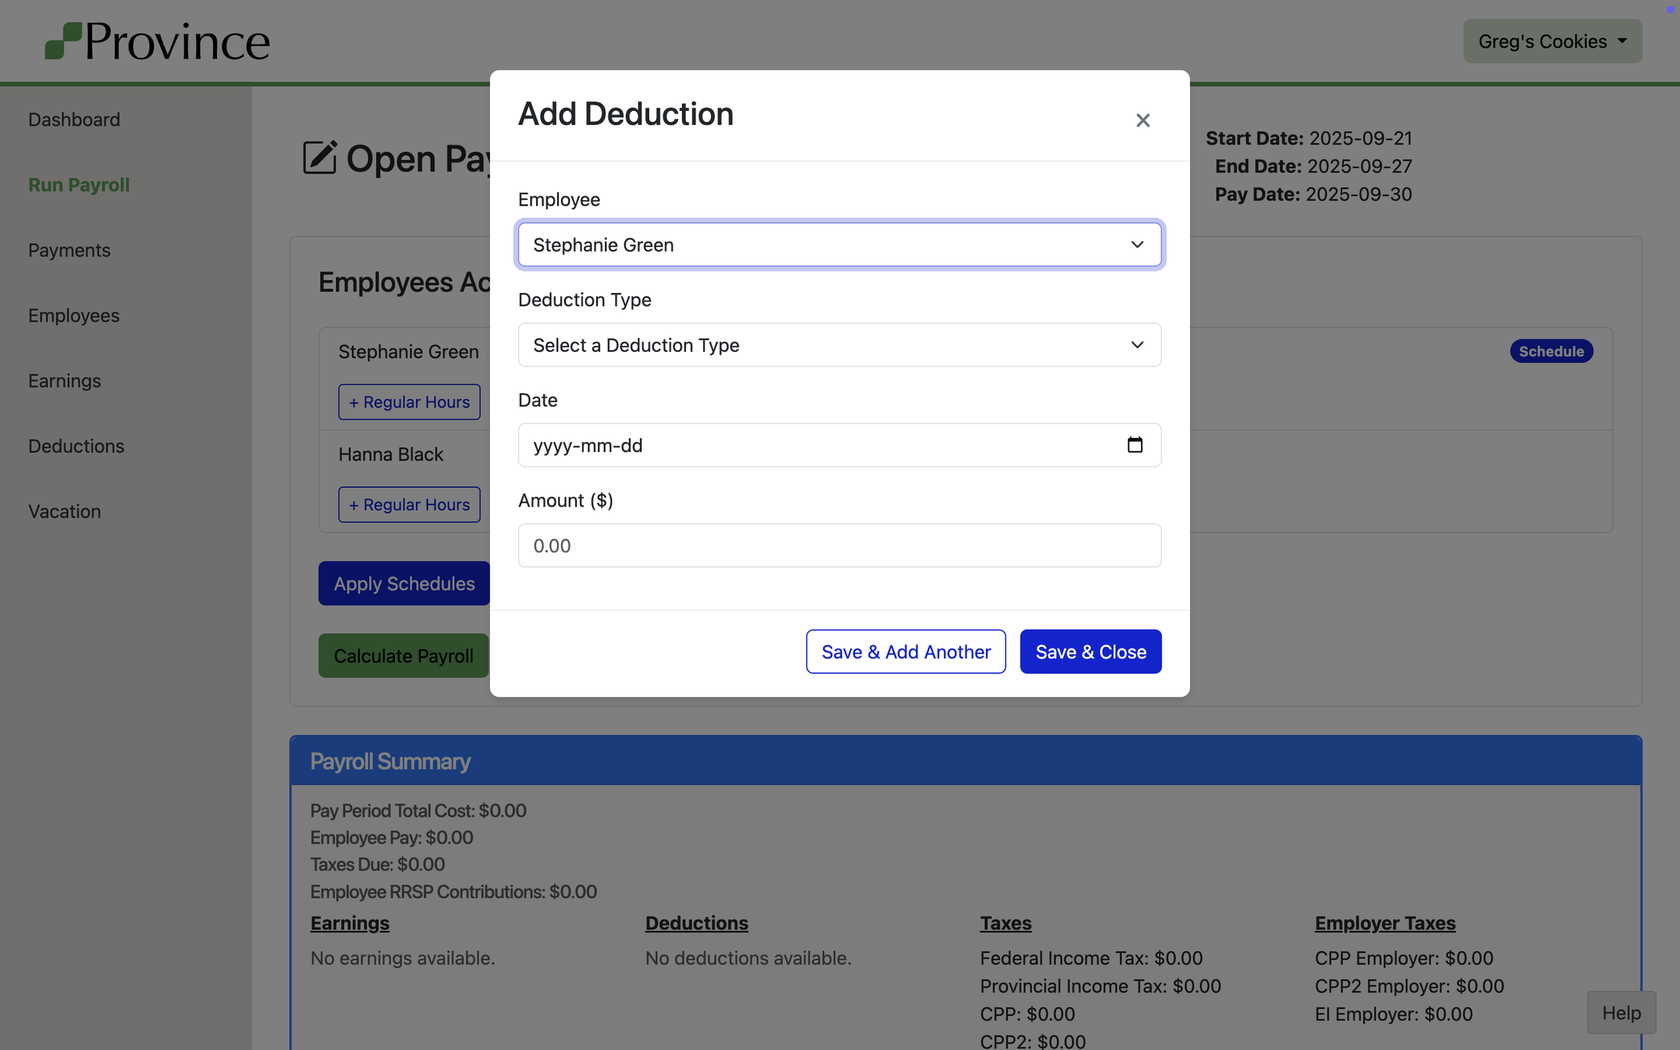
Task: Add Regular Hours for Hanna Black
Action: coord(409,504)
